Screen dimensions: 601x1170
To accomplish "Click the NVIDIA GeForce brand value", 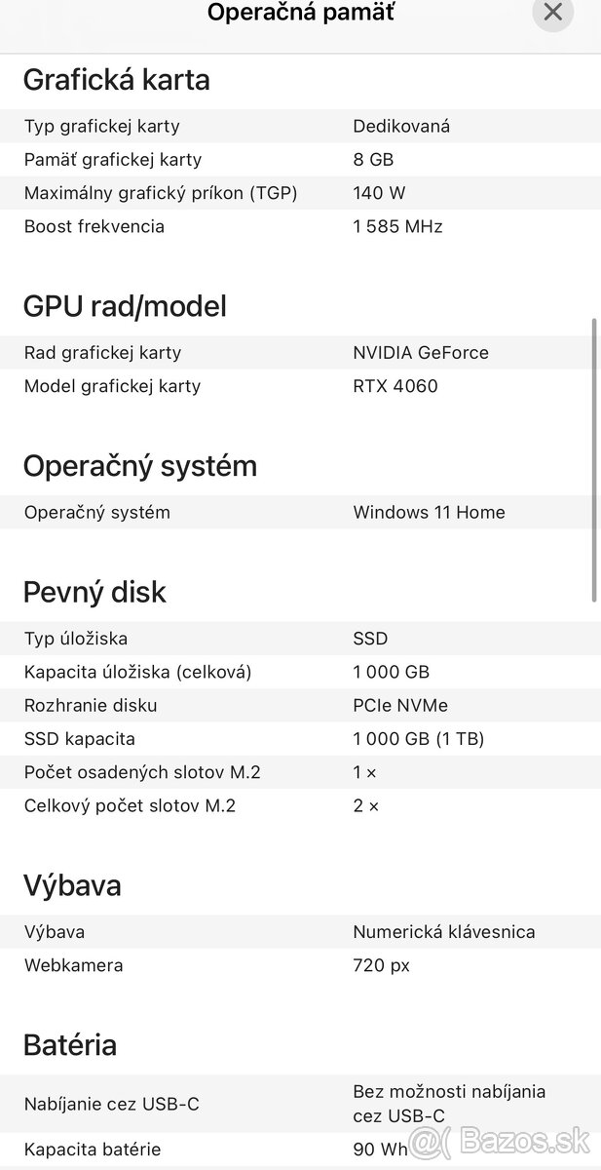I will coord(421,352).
